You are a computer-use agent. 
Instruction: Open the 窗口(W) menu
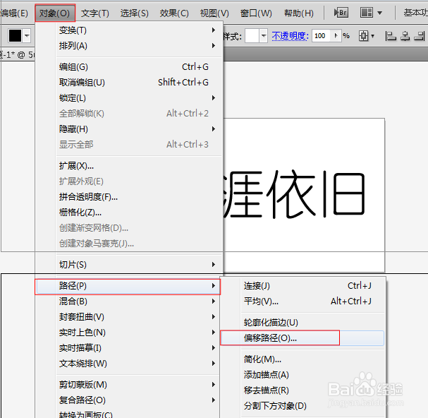click(x=256, y=13)
